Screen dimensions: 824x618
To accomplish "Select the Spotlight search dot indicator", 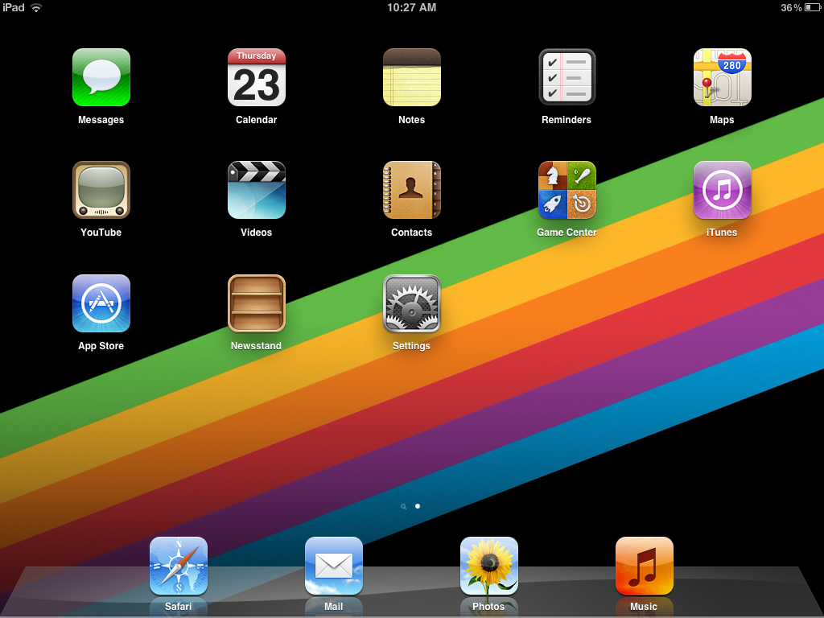I will [404, 506].
